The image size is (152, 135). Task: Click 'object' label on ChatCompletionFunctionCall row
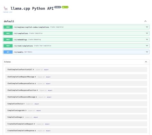(46, 70)
